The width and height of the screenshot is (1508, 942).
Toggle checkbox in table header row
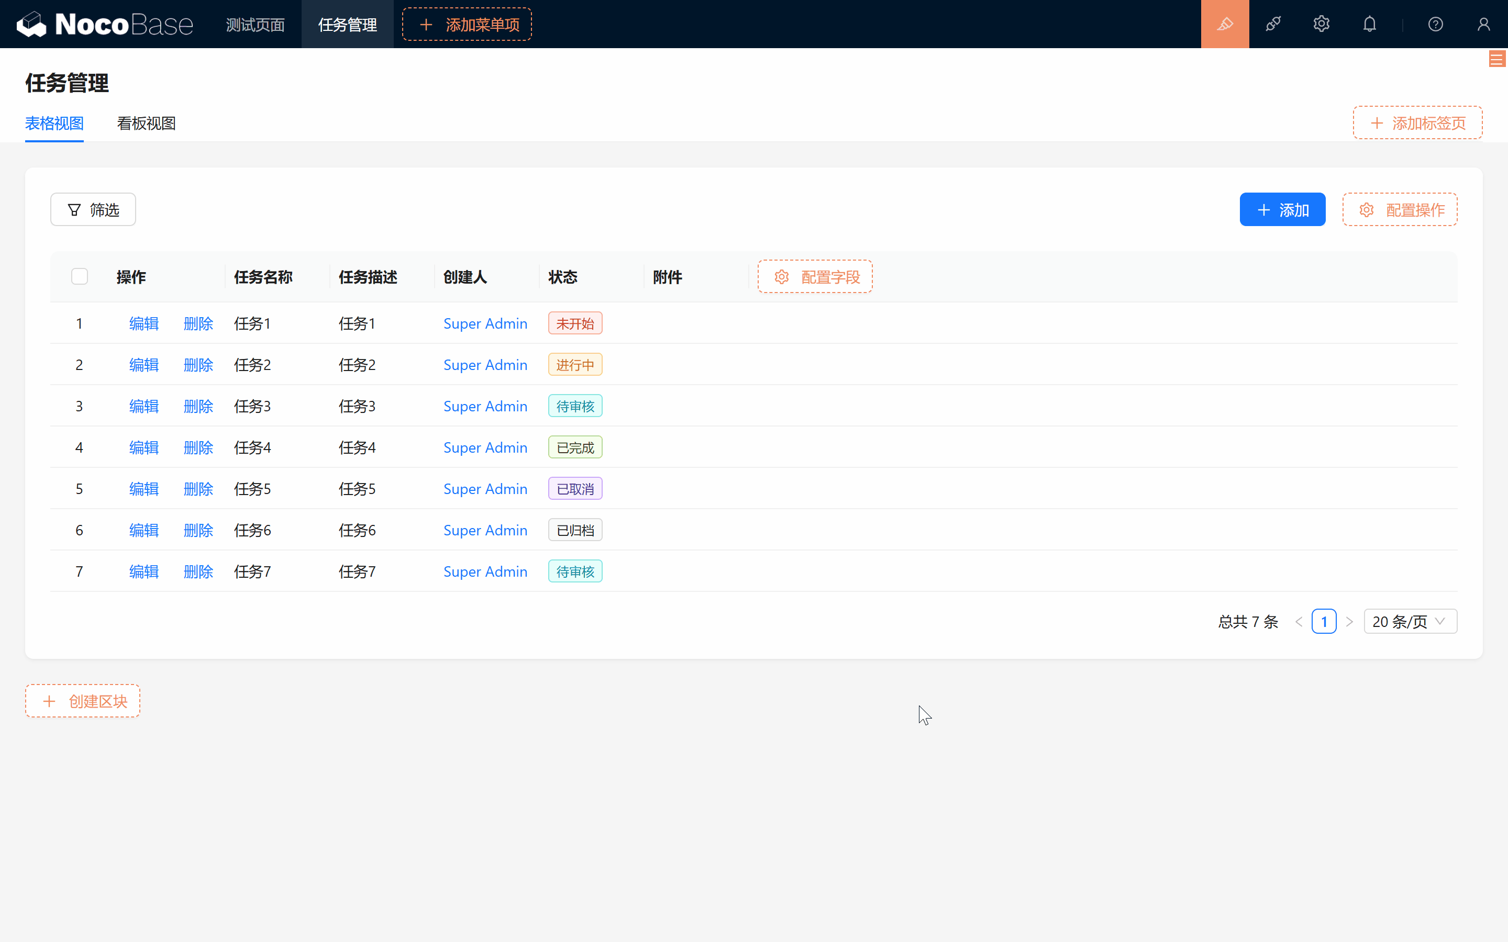pos(79,276)
